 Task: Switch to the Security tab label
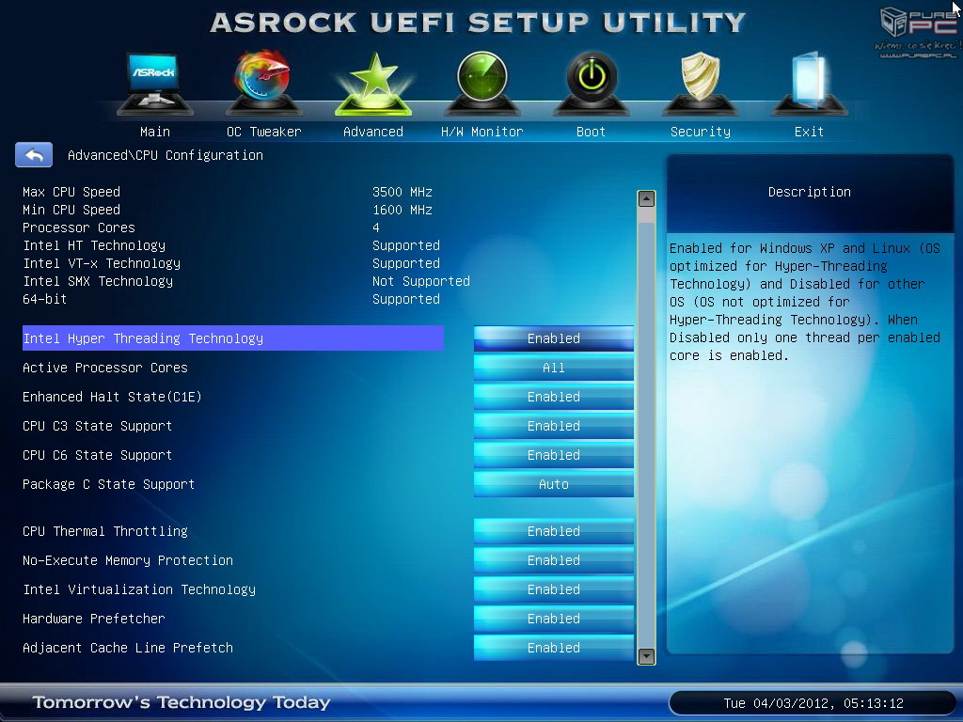[x=700, y=132]
